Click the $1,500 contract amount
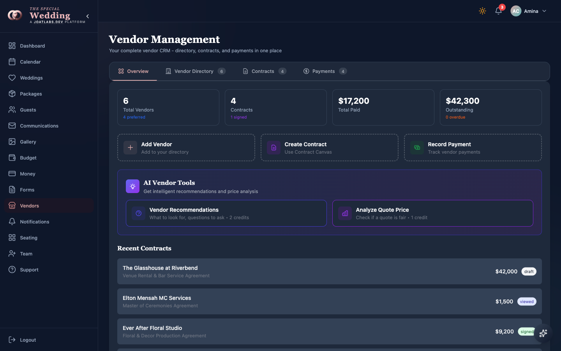 504,301
